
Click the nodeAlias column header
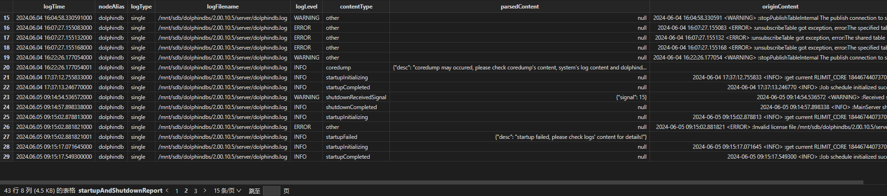[x=111, y=7]
